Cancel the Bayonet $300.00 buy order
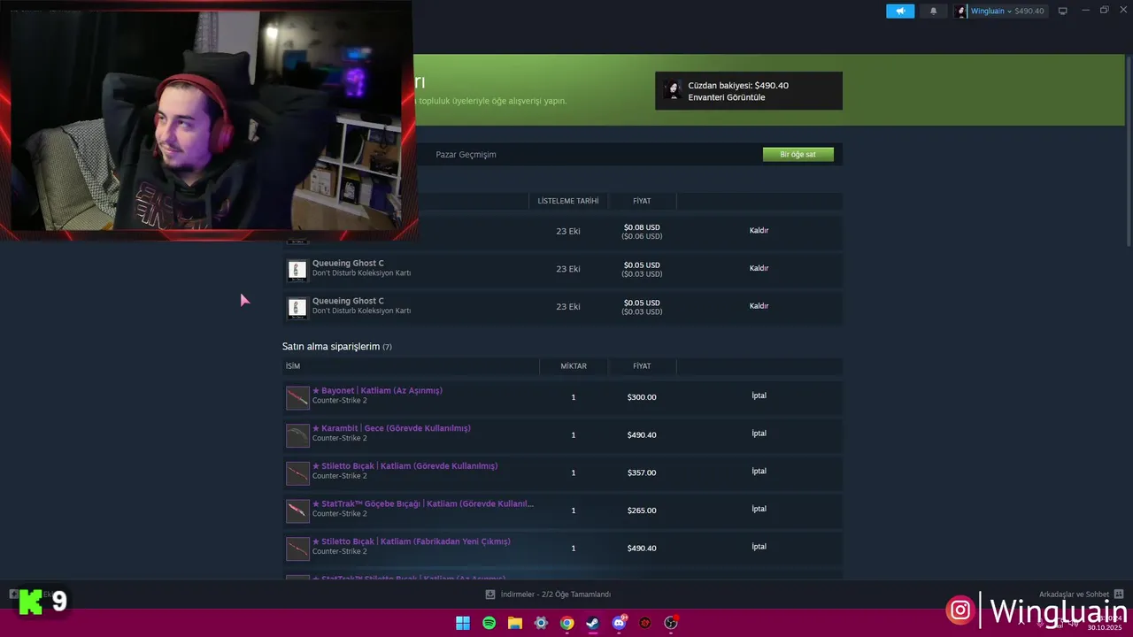This screenshot has height=637, width=1133. (759, 395)
